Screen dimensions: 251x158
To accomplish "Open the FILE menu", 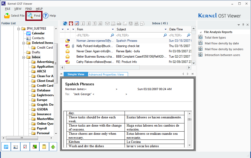I will point(8,9).
